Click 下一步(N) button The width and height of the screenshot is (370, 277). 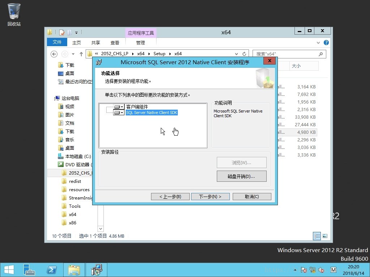tap(210, 197)
